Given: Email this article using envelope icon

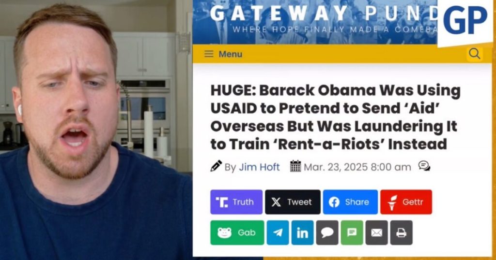Looking at the screenshot, I should point(376,232).
